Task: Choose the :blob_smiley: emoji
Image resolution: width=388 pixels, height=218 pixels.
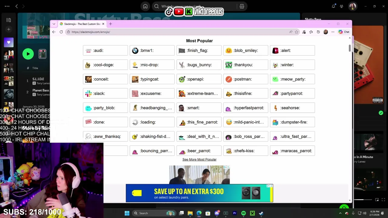Action: point(246,51)
